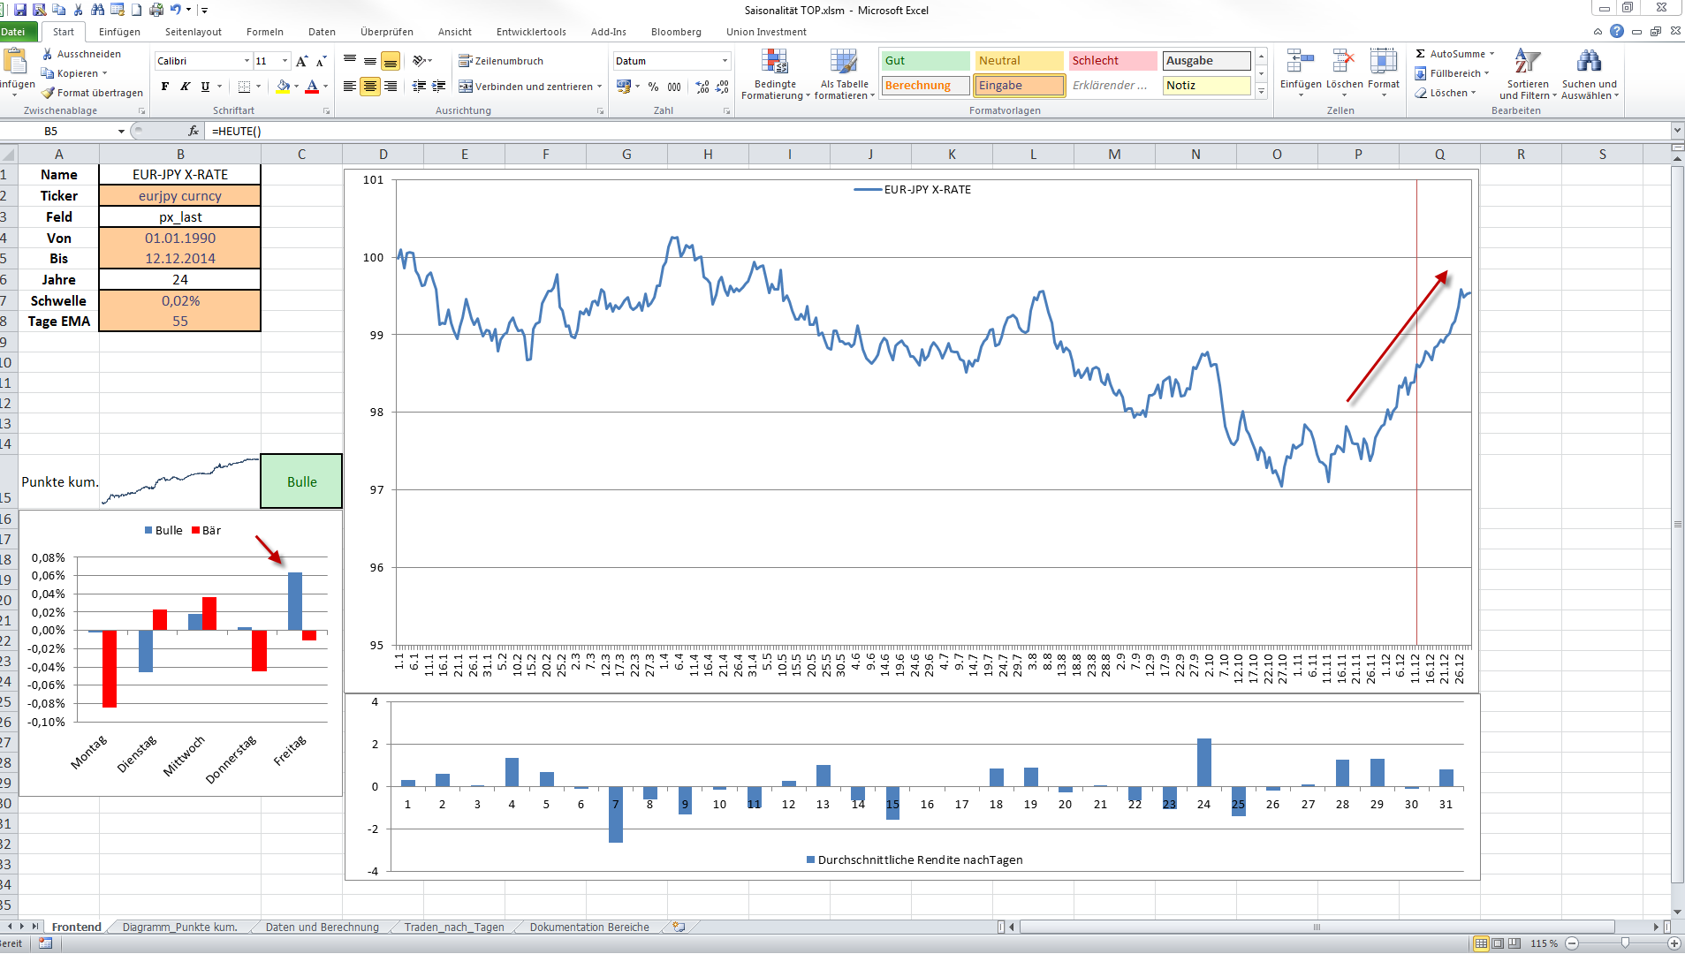This screenshot has height=954, width=1685.
Task: Click the AutoSumme sigma icon
Action: [x=1420, y=54]
